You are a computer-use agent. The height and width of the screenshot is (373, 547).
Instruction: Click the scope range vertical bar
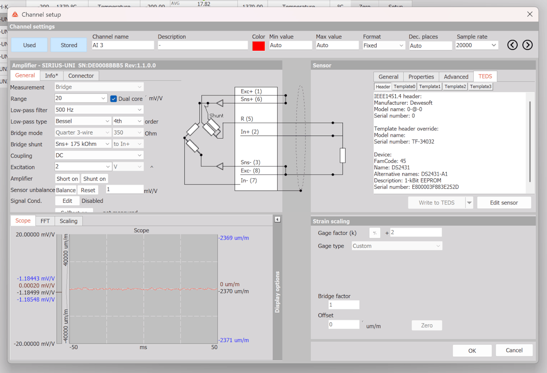59,289
